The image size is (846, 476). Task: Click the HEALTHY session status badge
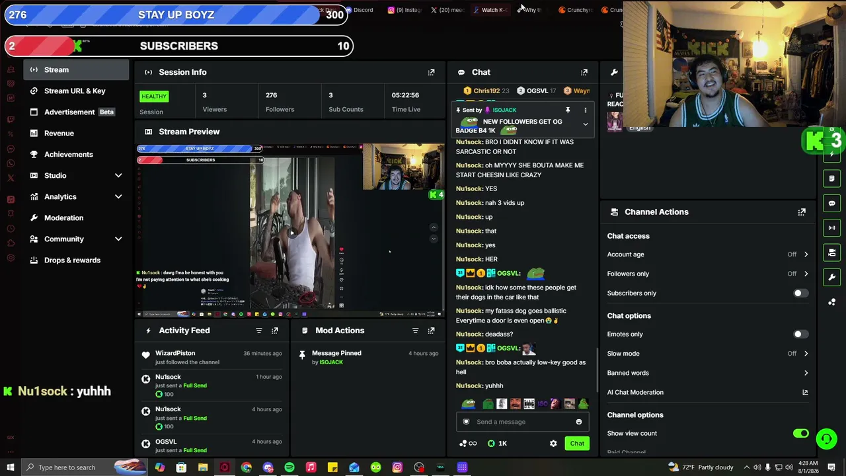(x=154, y=97)
